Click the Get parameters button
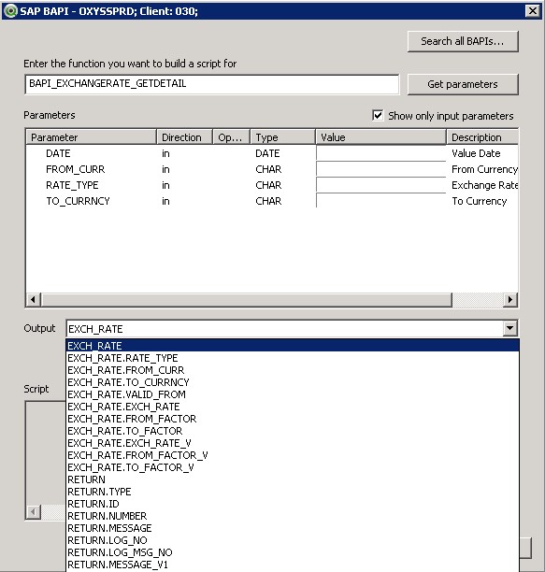The width and height of the screenshot is (545, 572). click(463, 84)
